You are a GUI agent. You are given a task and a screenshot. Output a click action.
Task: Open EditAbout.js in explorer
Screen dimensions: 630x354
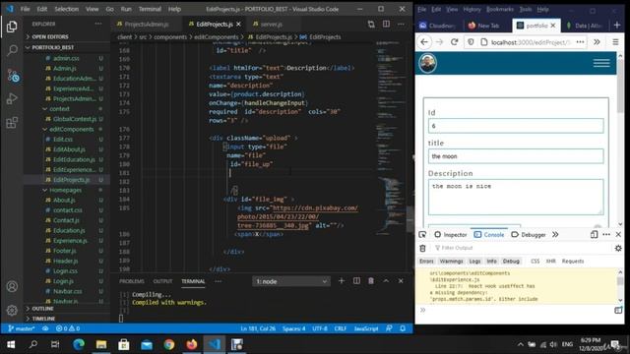tap(69, 149)
